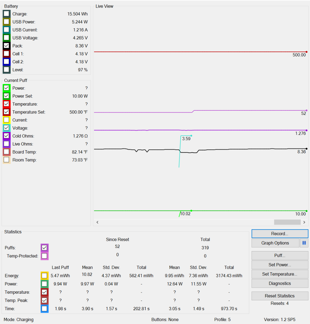The height and width of the screenshot is (324, 310).
Task: Open the Set Power... dialog
Action: click(x=280, y=265)
